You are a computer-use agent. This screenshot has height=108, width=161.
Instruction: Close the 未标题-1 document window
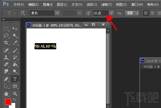coord(103,24)
